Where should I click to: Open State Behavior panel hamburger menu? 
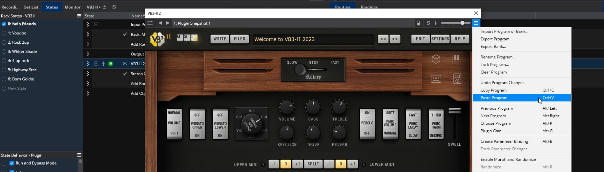pos(79,155)
